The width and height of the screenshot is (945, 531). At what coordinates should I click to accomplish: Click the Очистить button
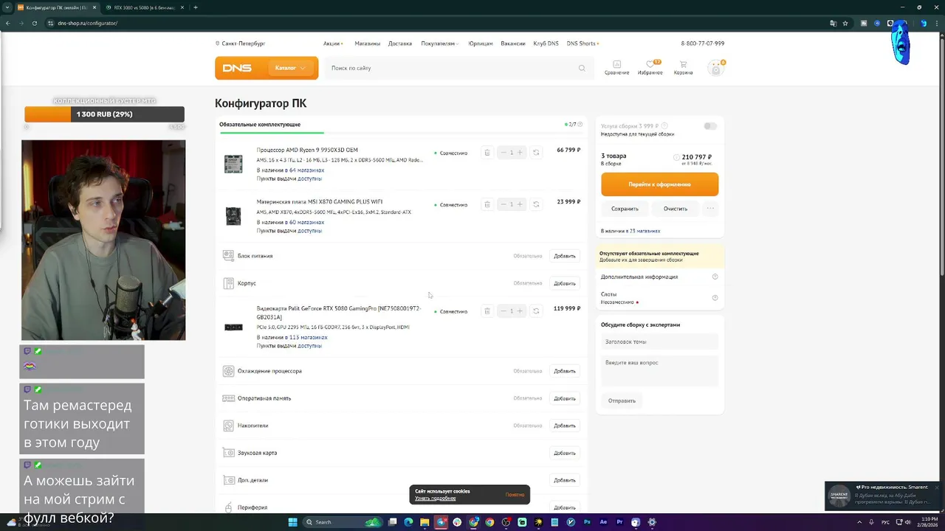(676, 209)
